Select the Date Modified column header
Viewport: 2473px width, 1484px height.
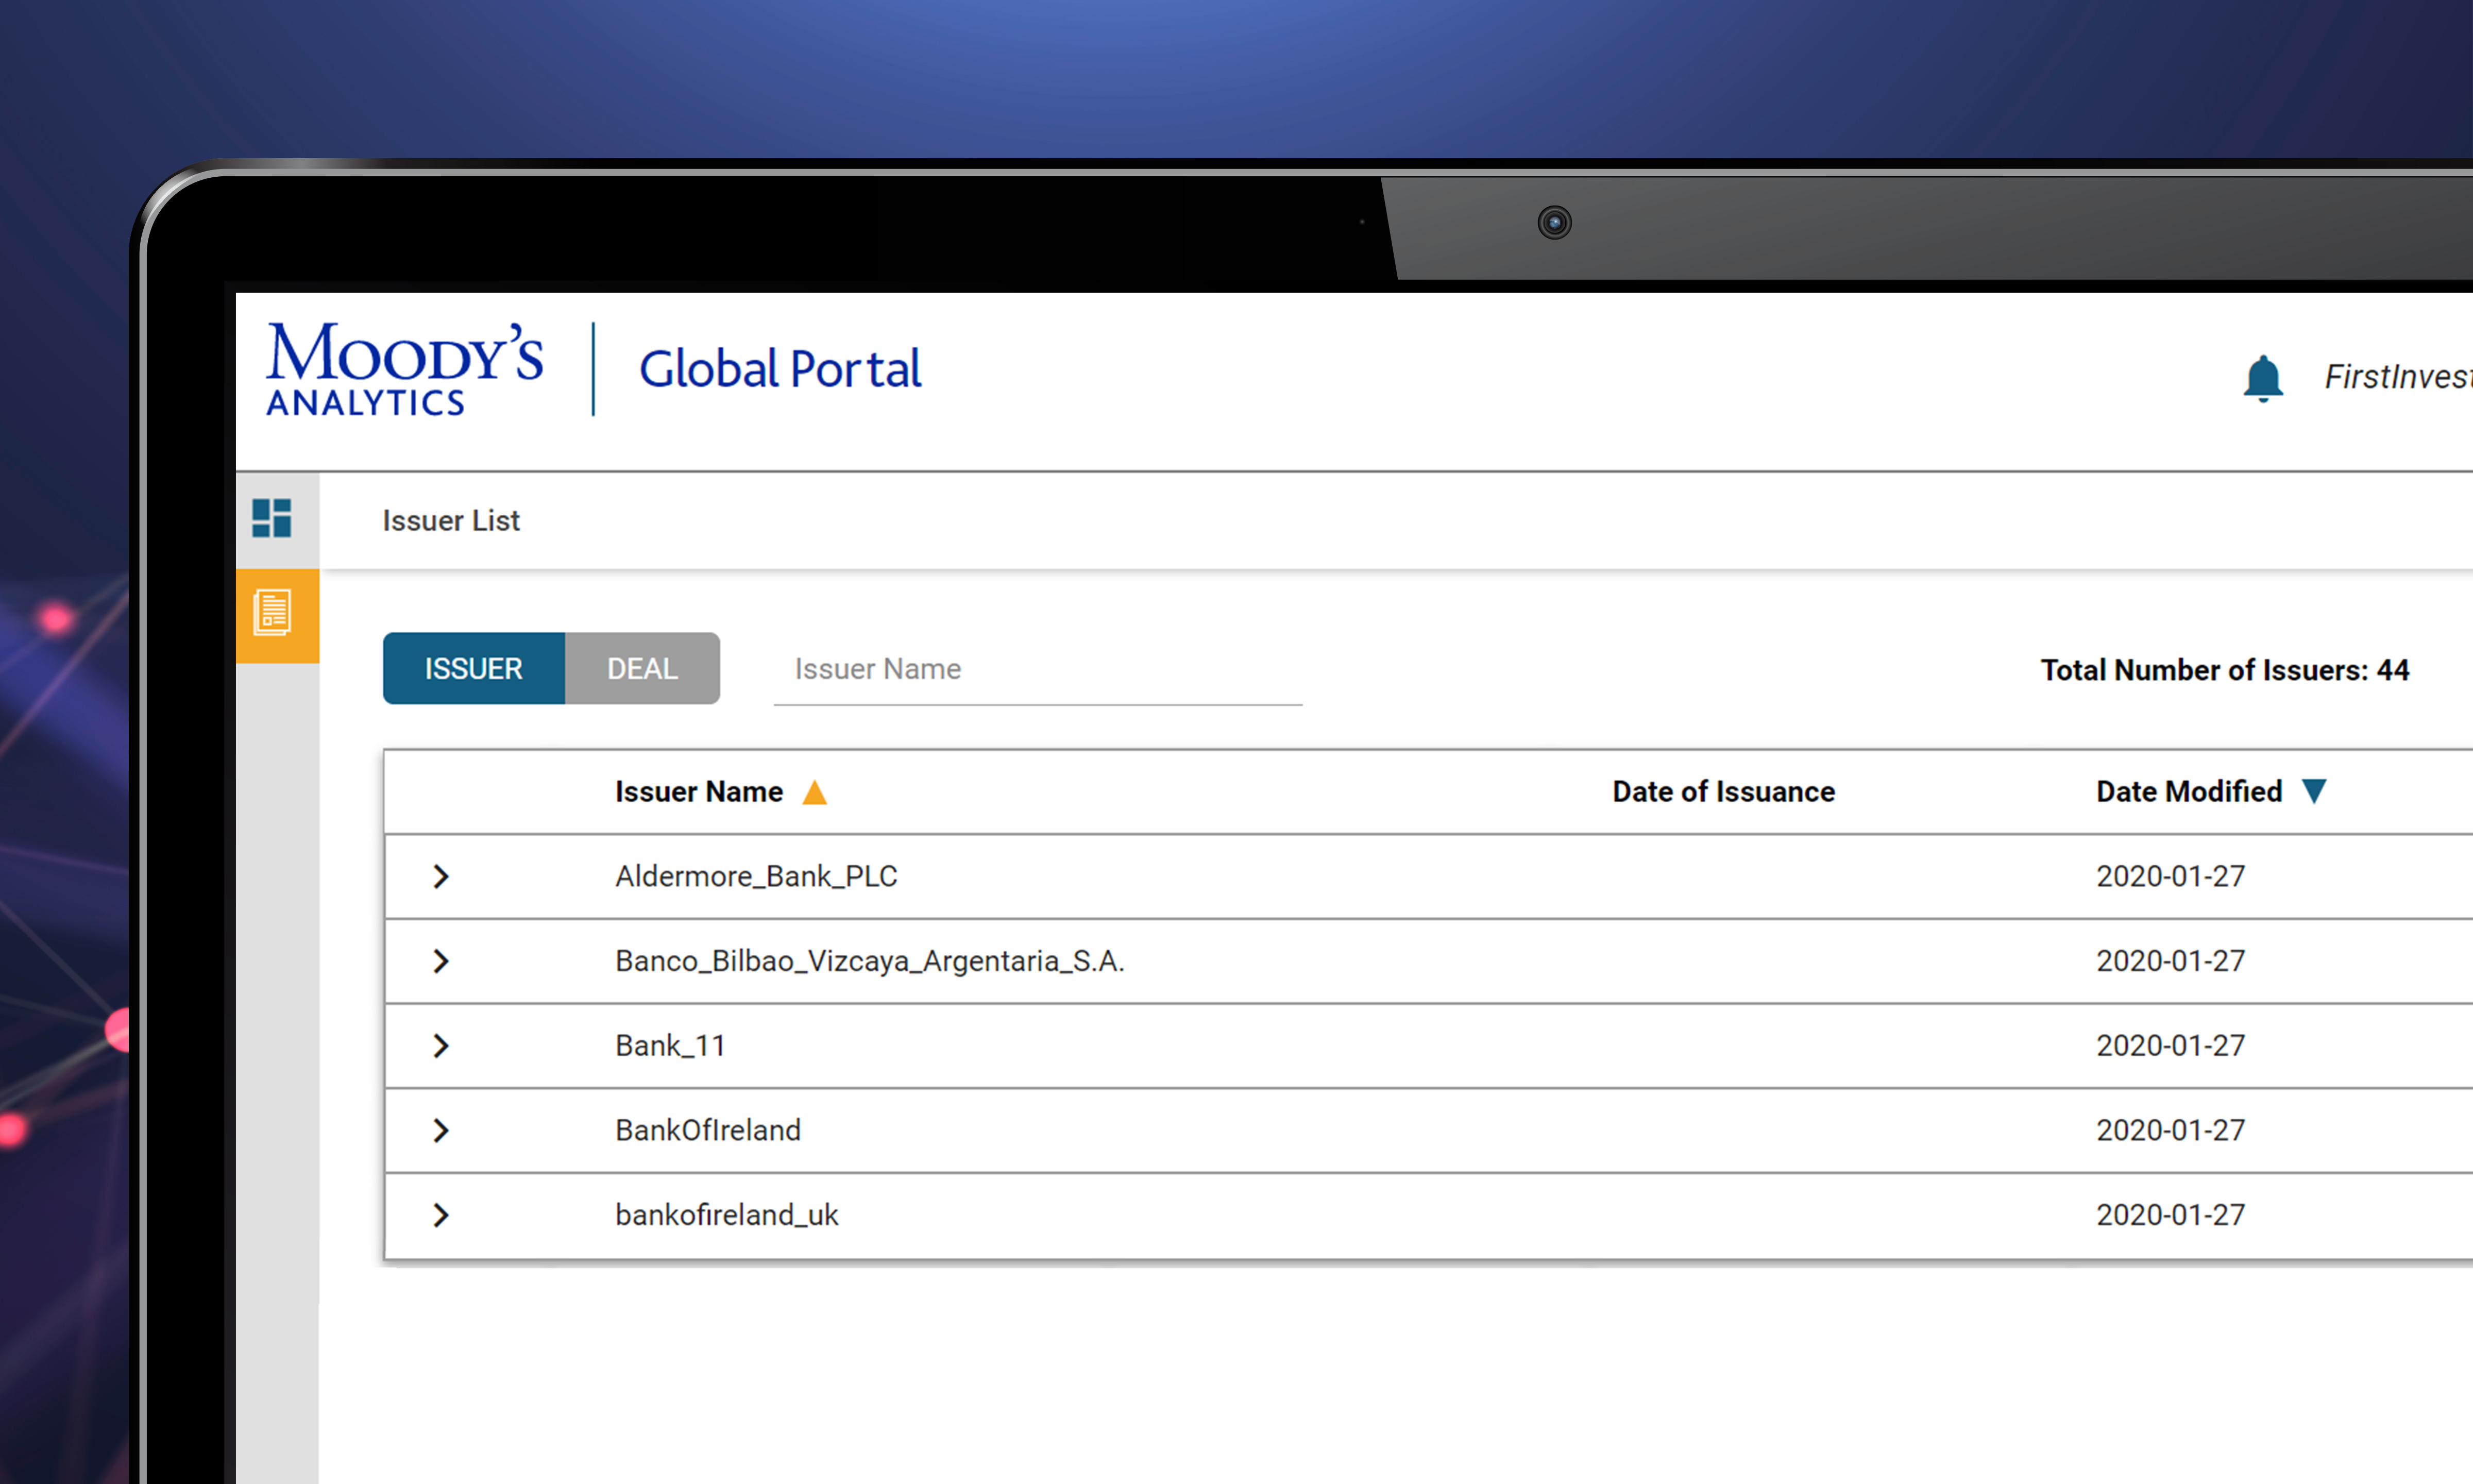tap(2188, 791)
